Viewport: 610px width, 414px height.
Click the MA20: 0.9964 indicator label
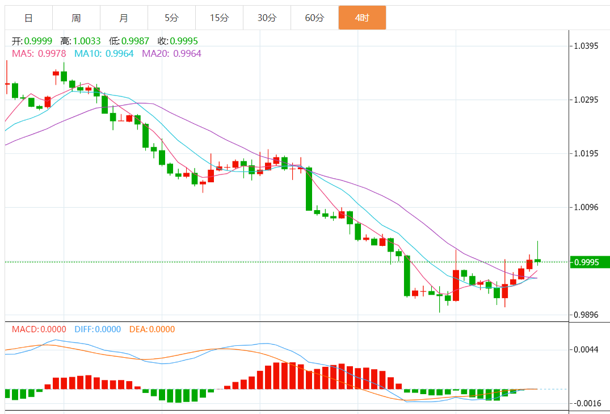[x=171, y=54]
